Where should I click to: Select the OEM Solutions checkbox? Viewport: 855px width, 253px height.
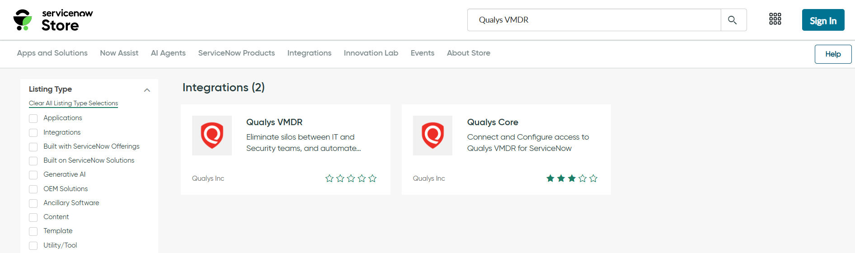[x=33, y=189]
